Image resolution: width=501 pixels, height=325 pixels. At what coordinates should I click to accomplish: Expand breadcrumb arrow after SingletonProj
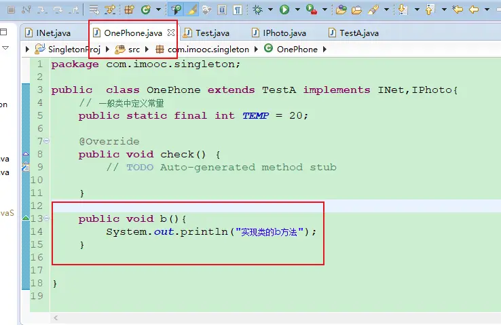coord(107,49)
